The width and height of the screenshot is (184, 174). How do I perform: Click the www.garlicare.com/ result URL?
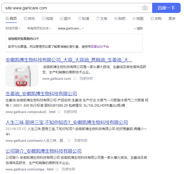tap(57, 78)
